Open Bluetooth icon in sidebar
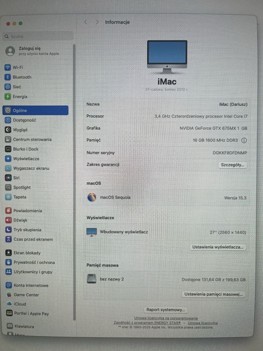The image size is (263, 351). (8, 77)
